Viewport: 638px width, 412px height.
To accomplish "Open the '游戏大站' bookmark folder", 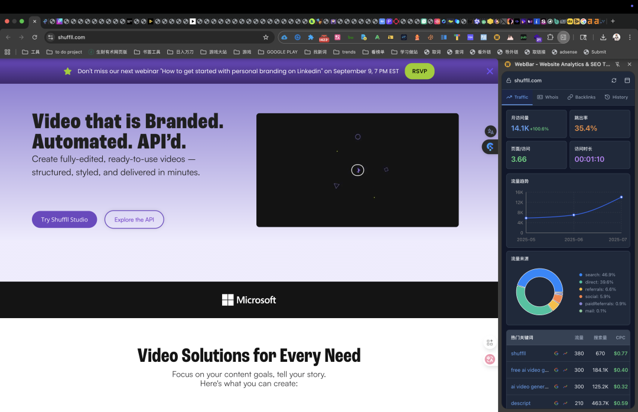I will [x=214, y=52].
